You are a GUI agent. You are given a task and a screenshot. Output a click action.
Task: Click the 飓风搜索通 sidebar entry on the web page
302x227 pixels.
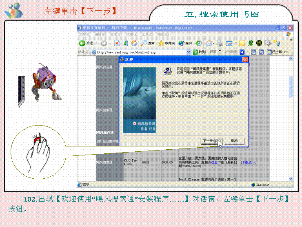(x=104, y=110)
